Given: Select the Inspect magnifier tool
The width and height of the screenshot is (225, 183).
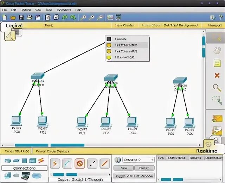Looking at the screenshot, I should click(217, 88).
